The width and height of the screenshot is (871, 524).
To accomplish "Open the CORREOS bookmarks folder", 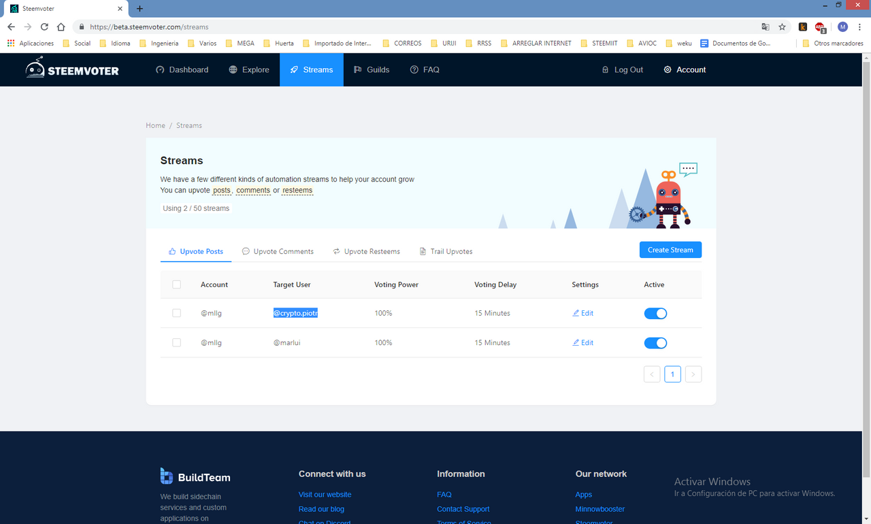I will coord(401,43).
